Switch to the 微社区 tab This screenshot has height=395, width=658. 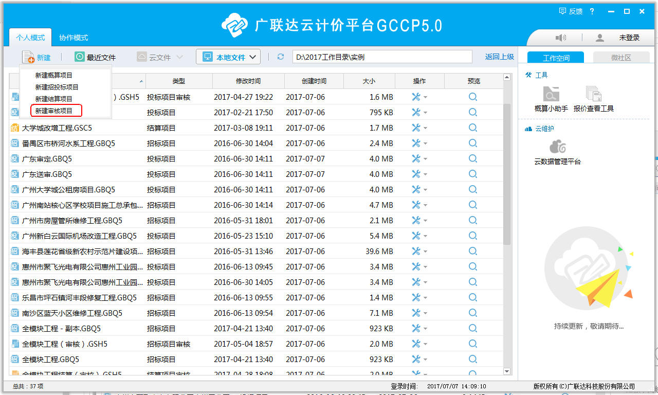click(620, 58)
